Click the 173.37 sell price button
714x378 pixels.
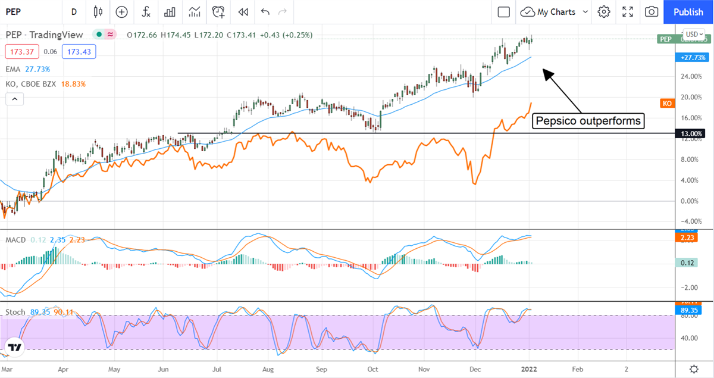coord(21,52)
